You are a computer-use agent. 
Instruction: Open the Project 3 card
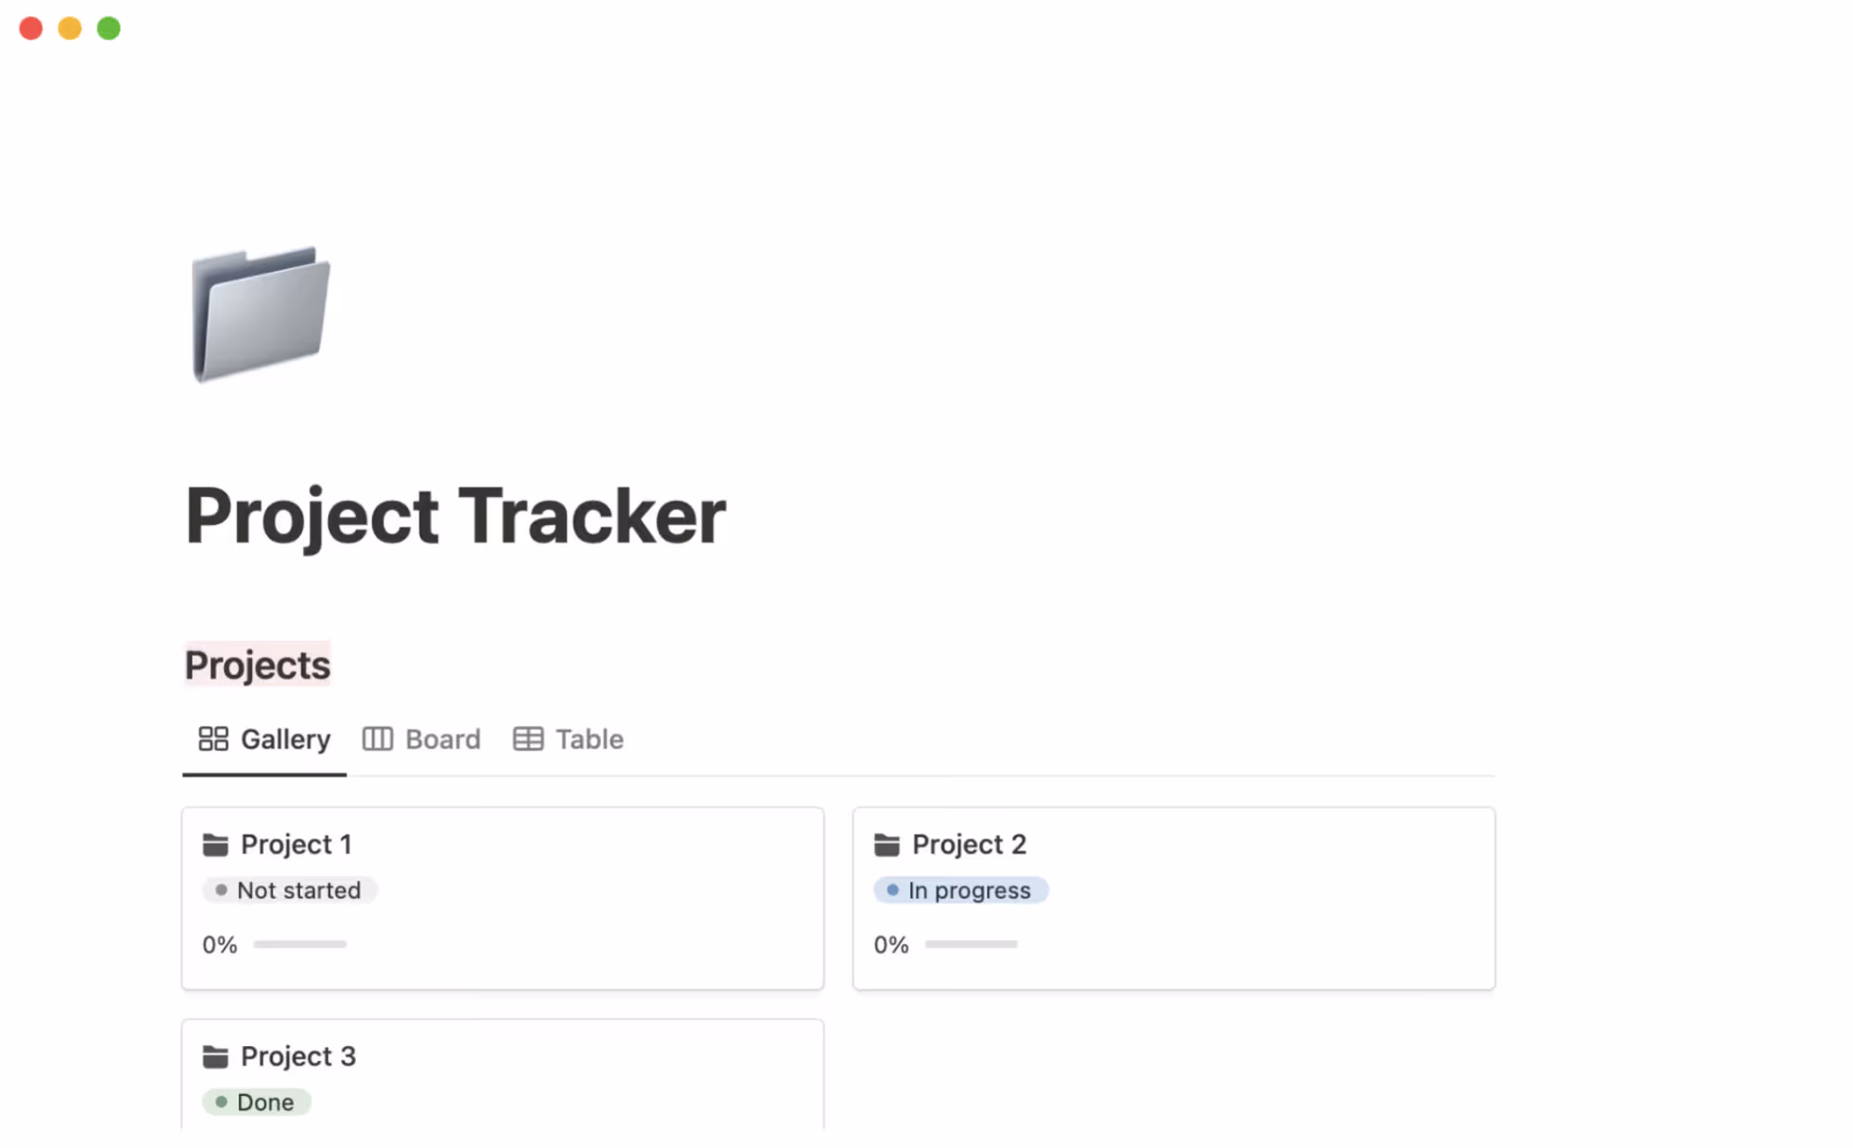coord(501,1076)
